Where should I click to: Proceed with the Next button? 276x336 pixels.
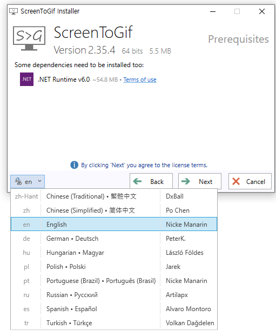(200, 181)
